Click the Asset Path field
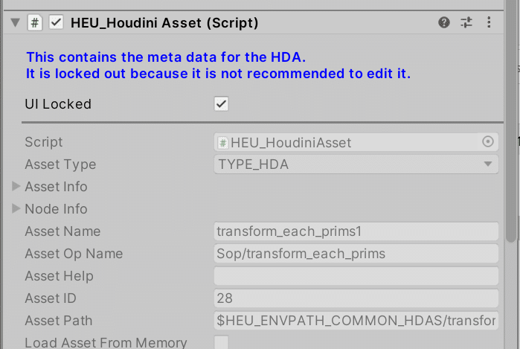This screenshot has width=520, height=349. [356, 320]
